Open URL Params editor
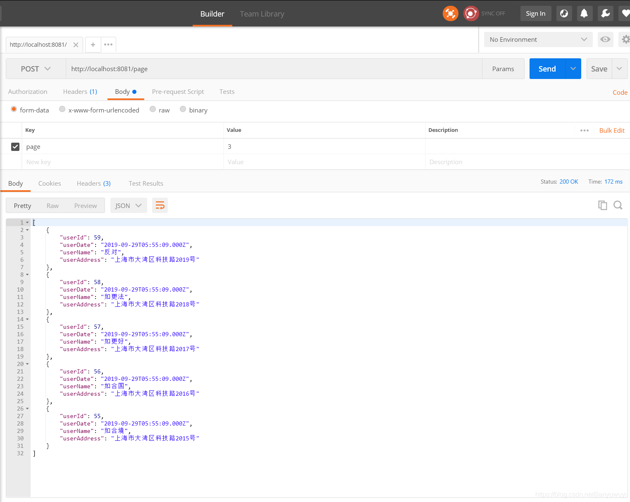 pyautogui.click(x=503, y=69)
